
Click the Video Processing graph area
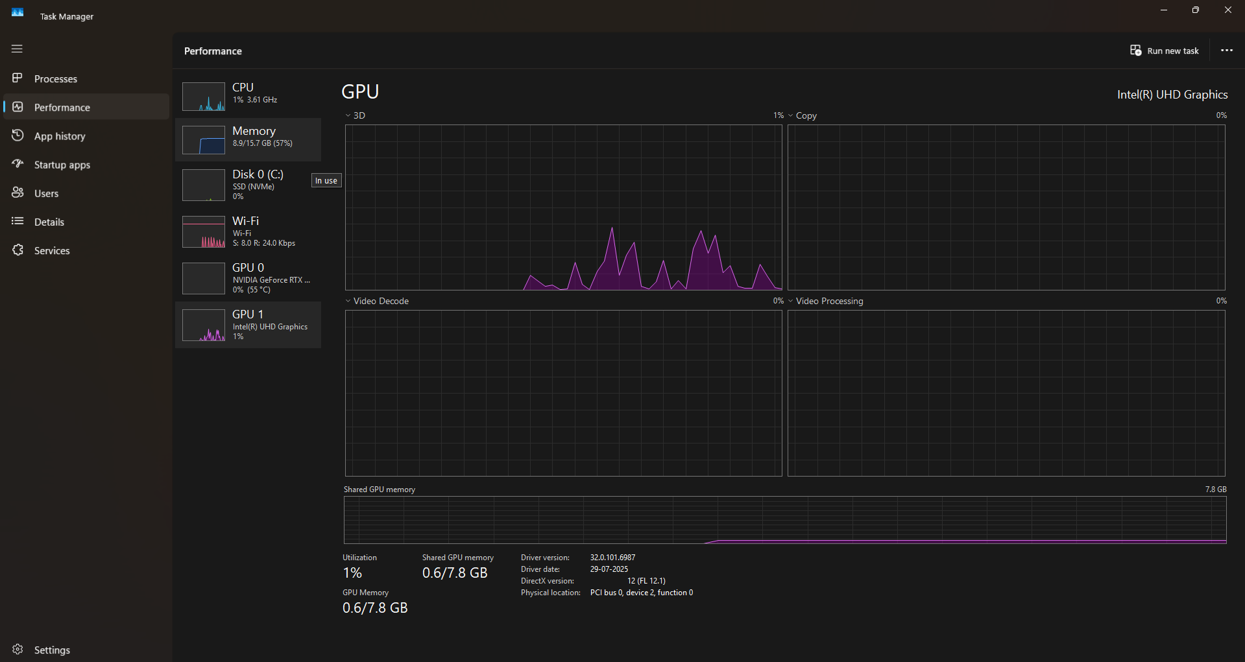point(1006,393)
